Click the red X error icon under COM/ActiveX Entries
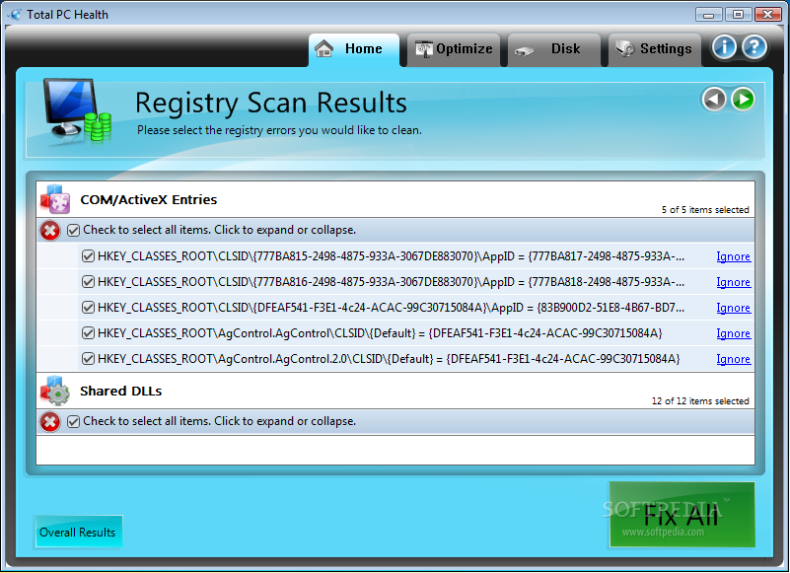The image size is (790, 573). click(50, 231)
